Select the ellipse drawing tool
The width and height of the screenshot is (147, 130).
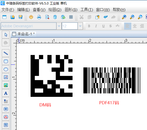pyautogui.click(x=6, y=69)
